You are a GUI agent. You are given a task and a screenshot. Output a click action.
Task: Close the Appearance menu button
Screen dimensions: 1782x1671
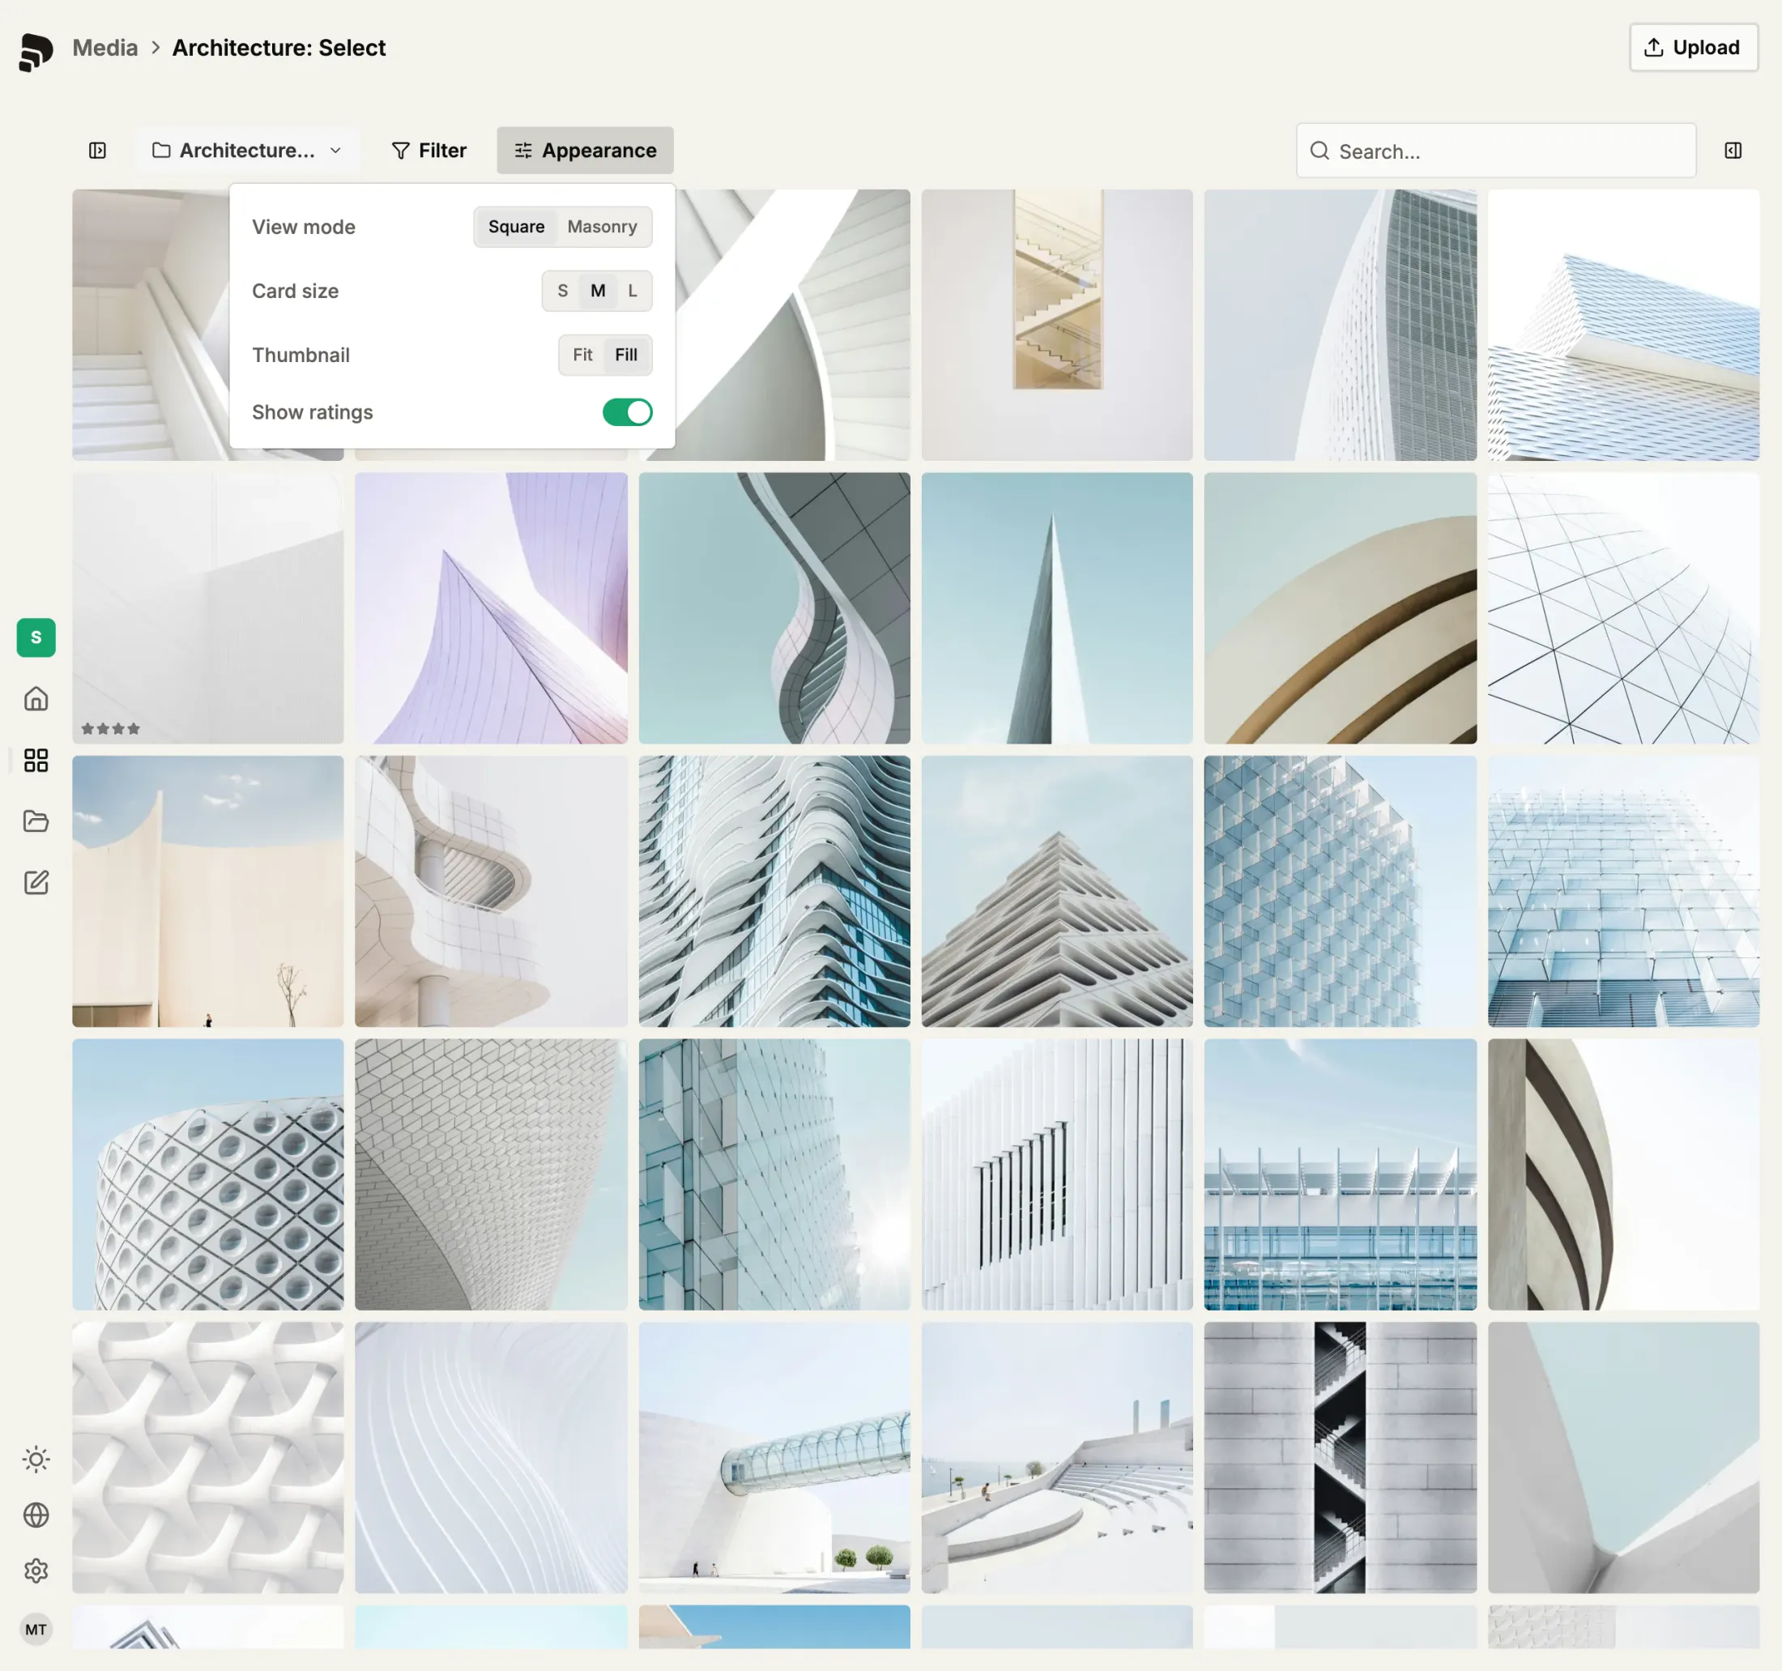[x=586, y=151]
